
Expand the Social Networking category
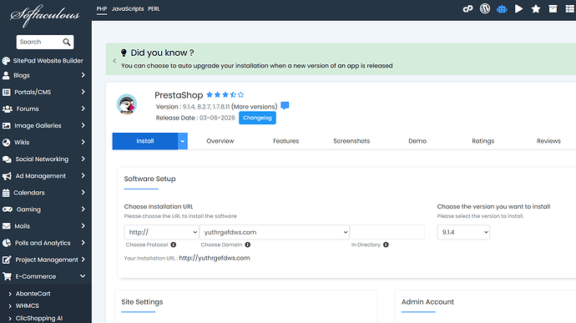tap(44, 159)
